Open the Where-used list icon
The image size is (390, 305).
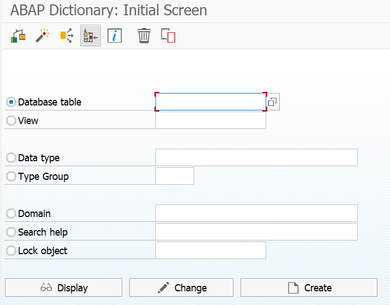(x=67, y=36)
